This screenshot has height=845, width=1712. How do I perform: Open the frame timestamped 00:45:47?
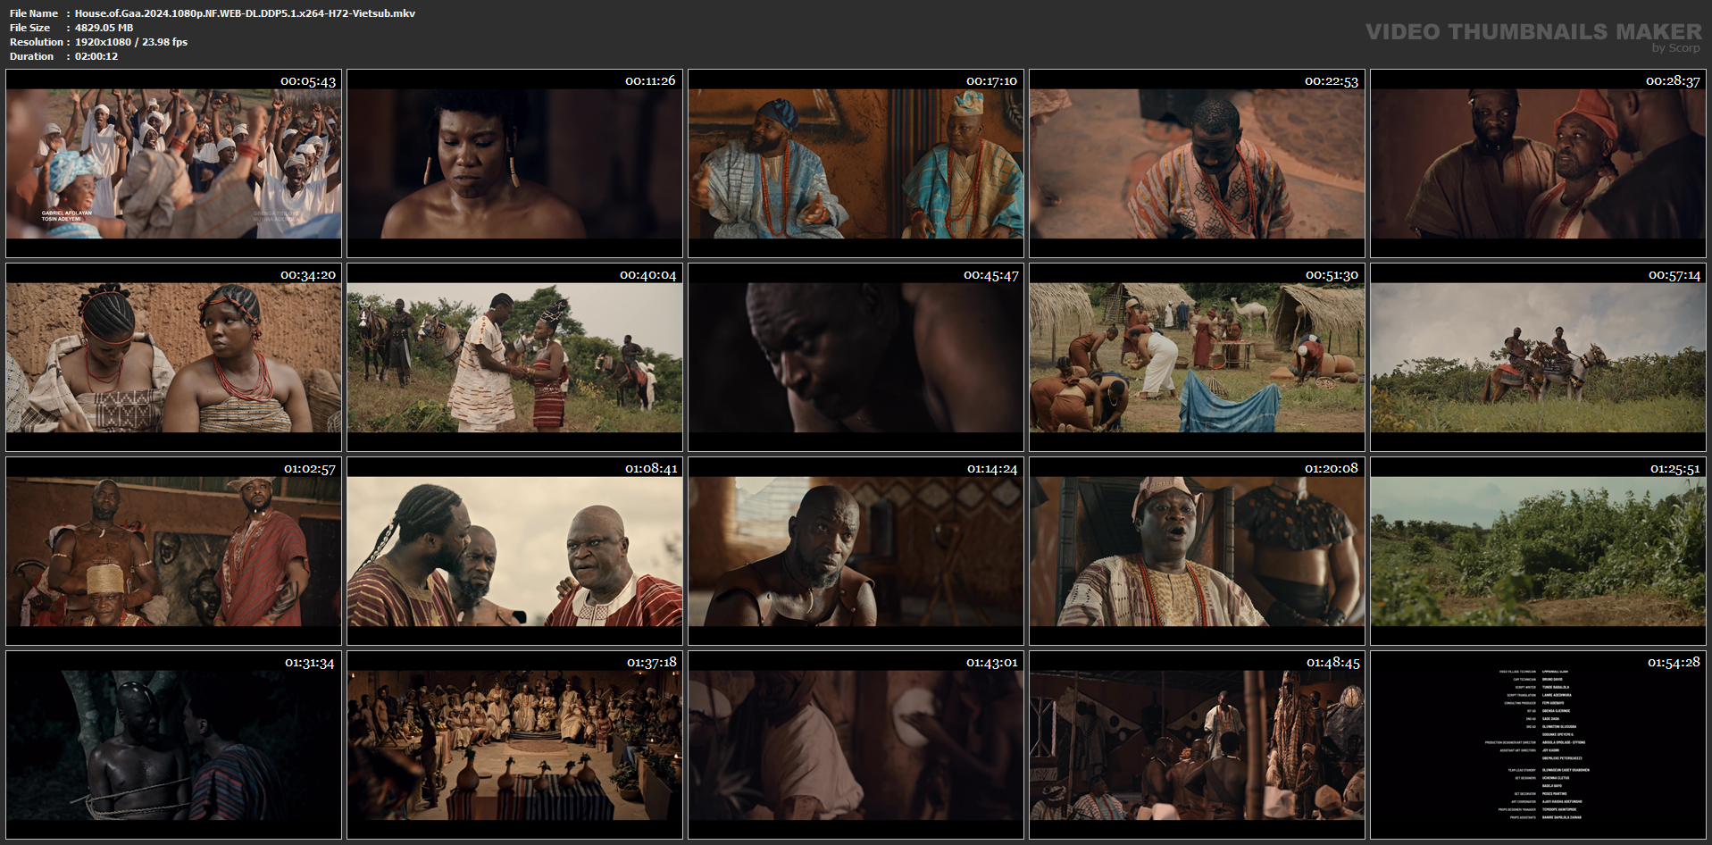point(856,357)
